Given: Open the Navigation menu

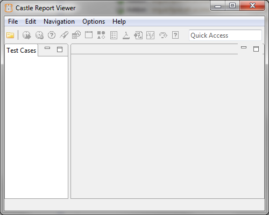Looking at the screenshot, I should pyautogui.click(x=59, y=21).
